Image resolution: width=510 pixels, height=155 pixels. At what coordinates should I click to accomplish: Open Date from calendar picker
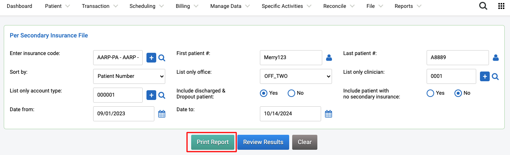coord(162,114)
